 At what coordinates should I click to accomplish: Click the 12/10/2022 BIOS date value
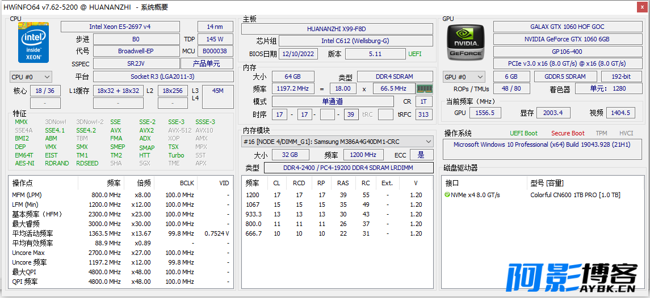coord(299,54)
